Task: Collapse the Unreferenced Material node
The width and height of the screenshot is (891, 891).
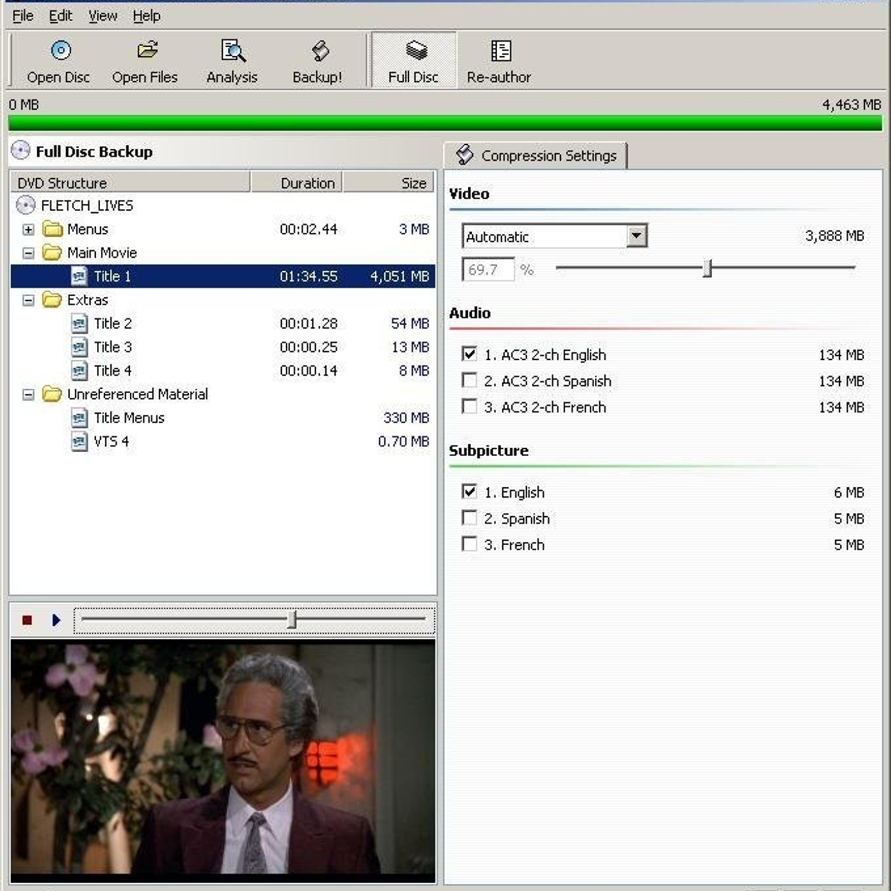Action: (28, 395)
